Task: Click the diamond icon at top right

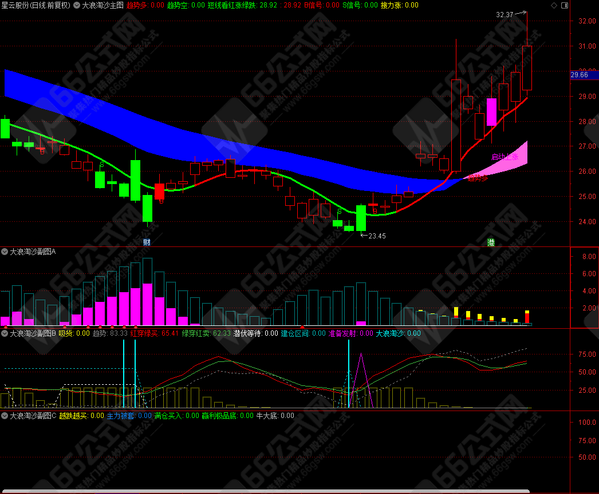Action: [554, 5]
